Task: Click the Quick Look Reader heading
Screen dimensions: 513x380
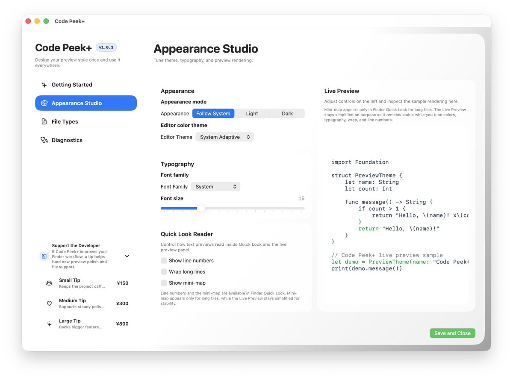Action: 187,234
